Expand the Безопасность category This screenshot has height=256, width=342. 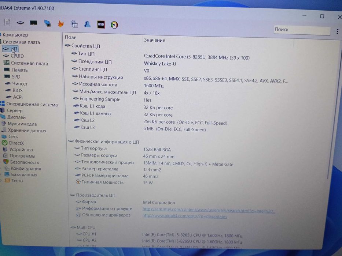pyautogui.click(x=25, y=162)
